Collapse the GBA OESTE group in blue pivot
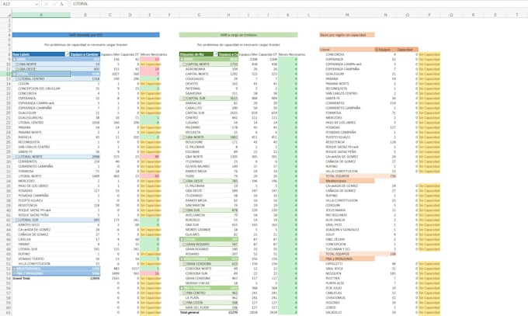 17,69
